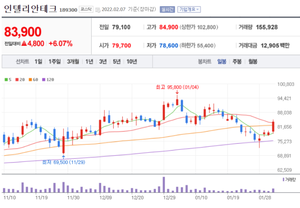This screenshot has width=300, height=208.
Task: Open the 10년 line chart
Action: (132, 62)
